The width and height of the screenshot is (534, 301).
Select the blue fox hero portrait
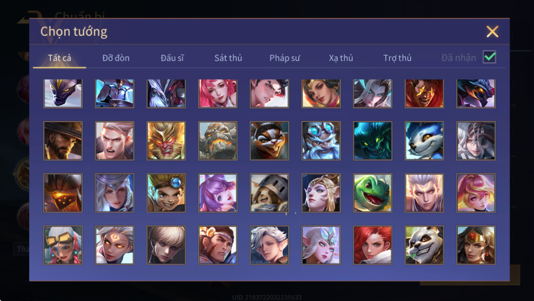[425, 141]
